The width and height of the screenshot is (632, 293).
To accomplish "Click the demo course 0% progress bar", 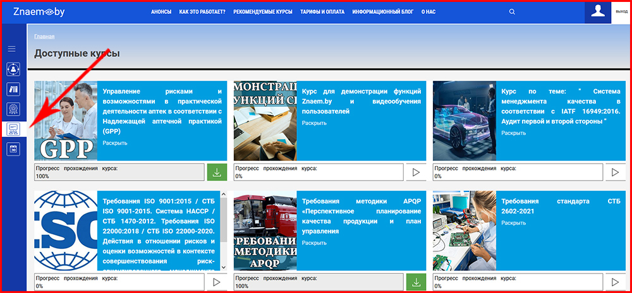I will coord(319,172).
